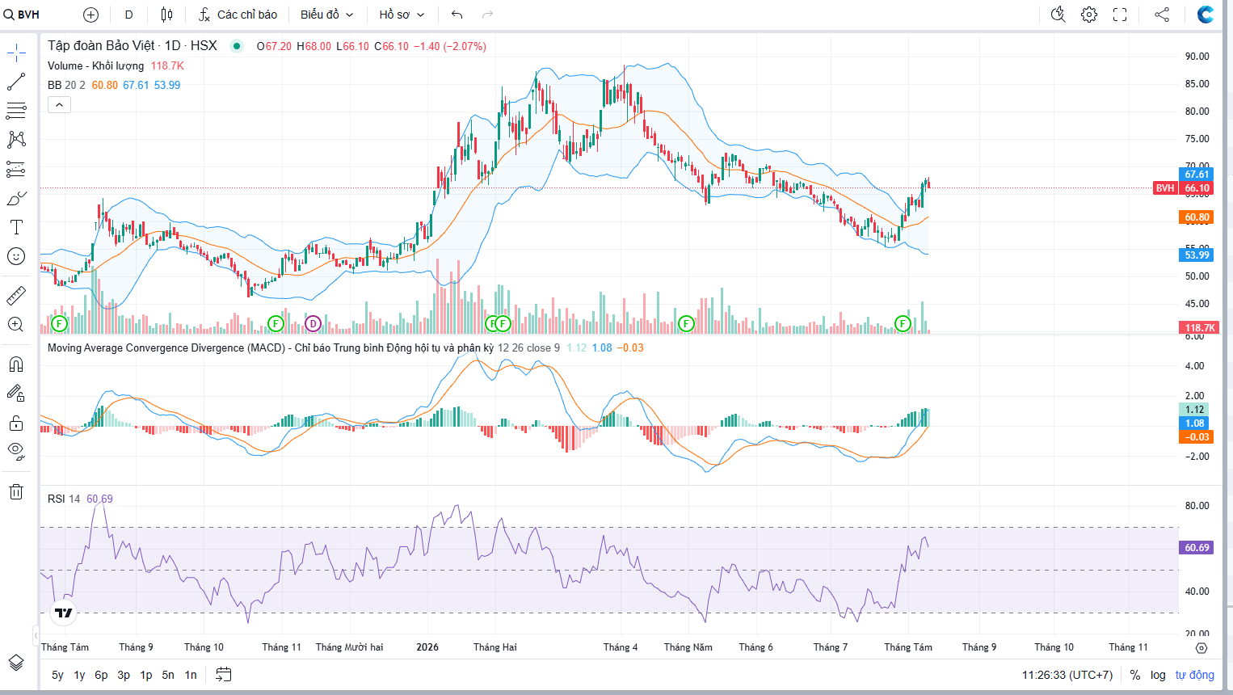
Task: Select the 6p time range
Action: (x=101, y=675)
